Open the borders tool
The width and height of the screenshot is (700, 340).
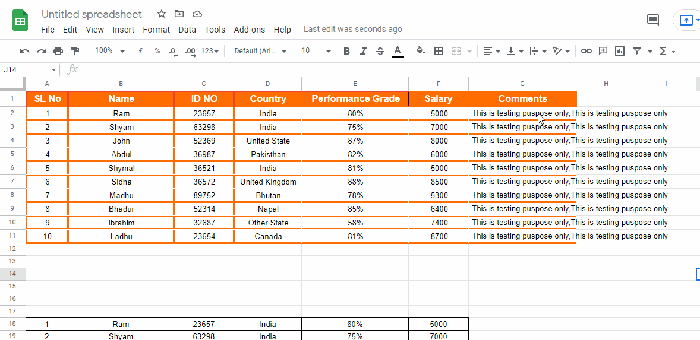point(439,51)
